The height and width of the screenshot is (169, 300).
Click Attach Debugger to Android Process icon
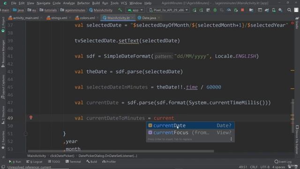pos(236,10)
